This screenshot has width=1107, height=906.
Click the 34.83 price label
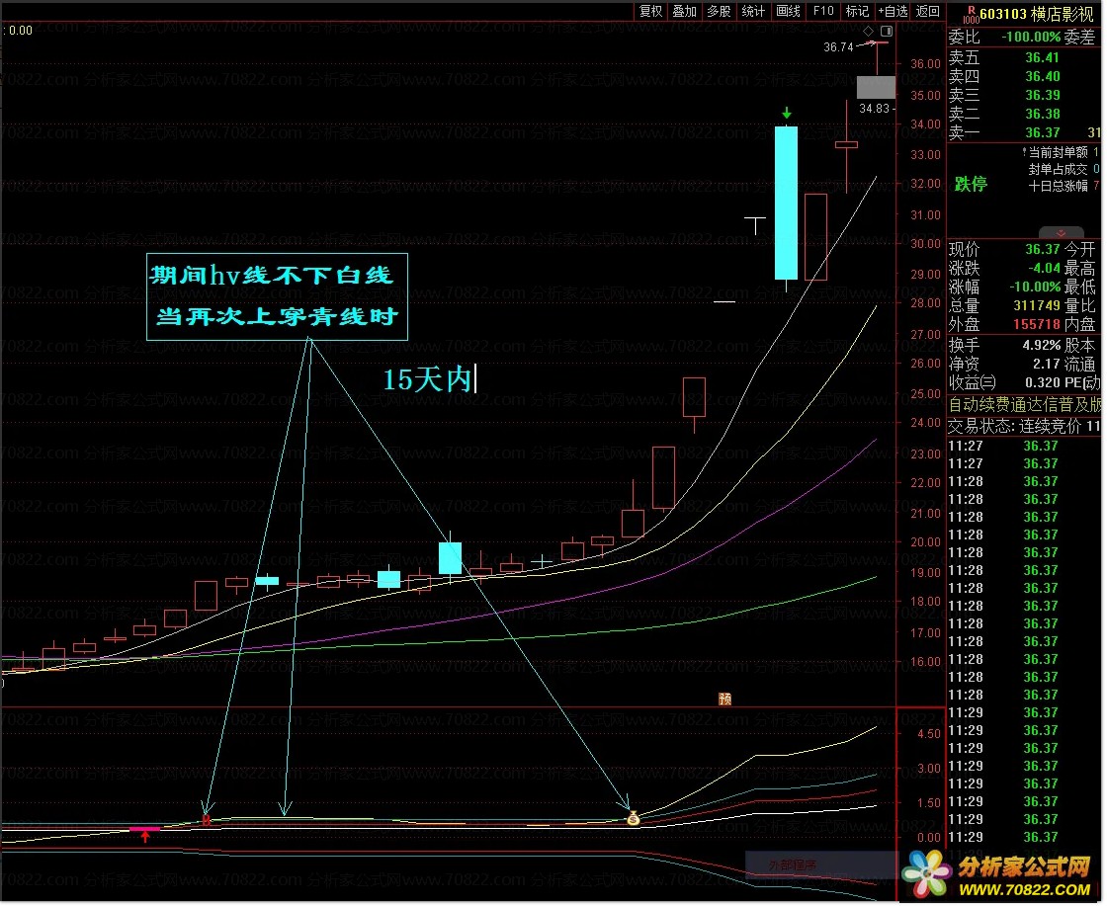(875, 109)
